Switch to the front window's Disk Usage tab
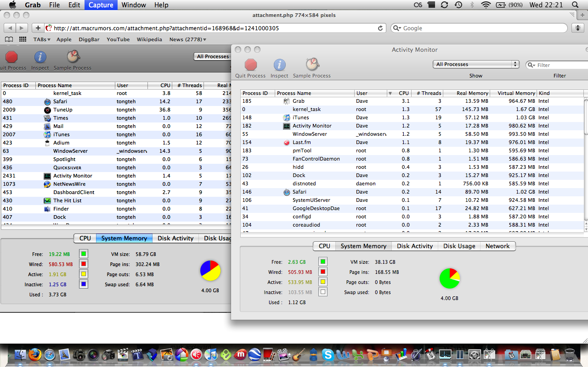588x367 pixels. tap(459, 246)
